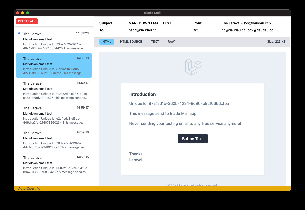Image resolution: width=305 pixels, height=210 pixels.
Task: Click the yellow minimize window button
Action: tap(23, 13)
